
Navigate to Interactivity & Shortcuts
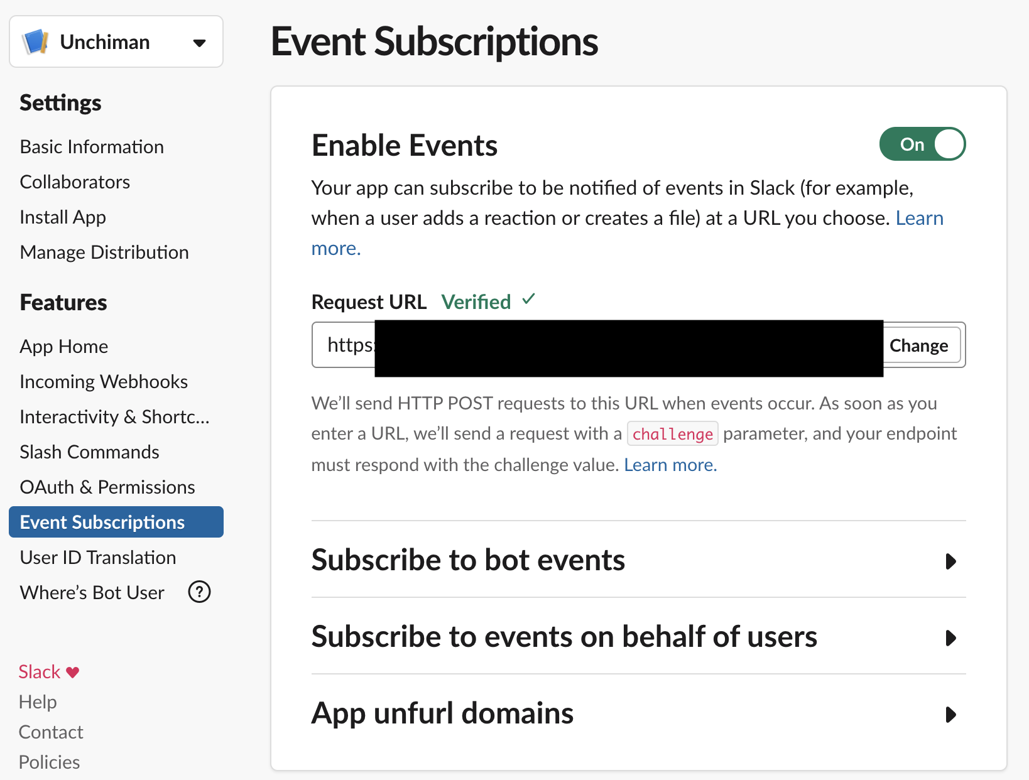click(114, 417)
